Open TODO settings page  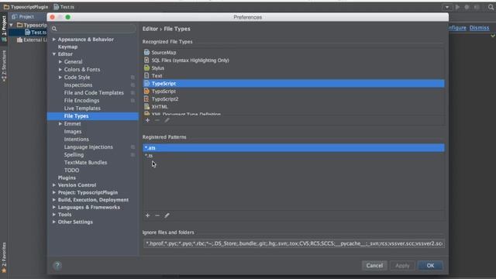click(x=71, y=170)
